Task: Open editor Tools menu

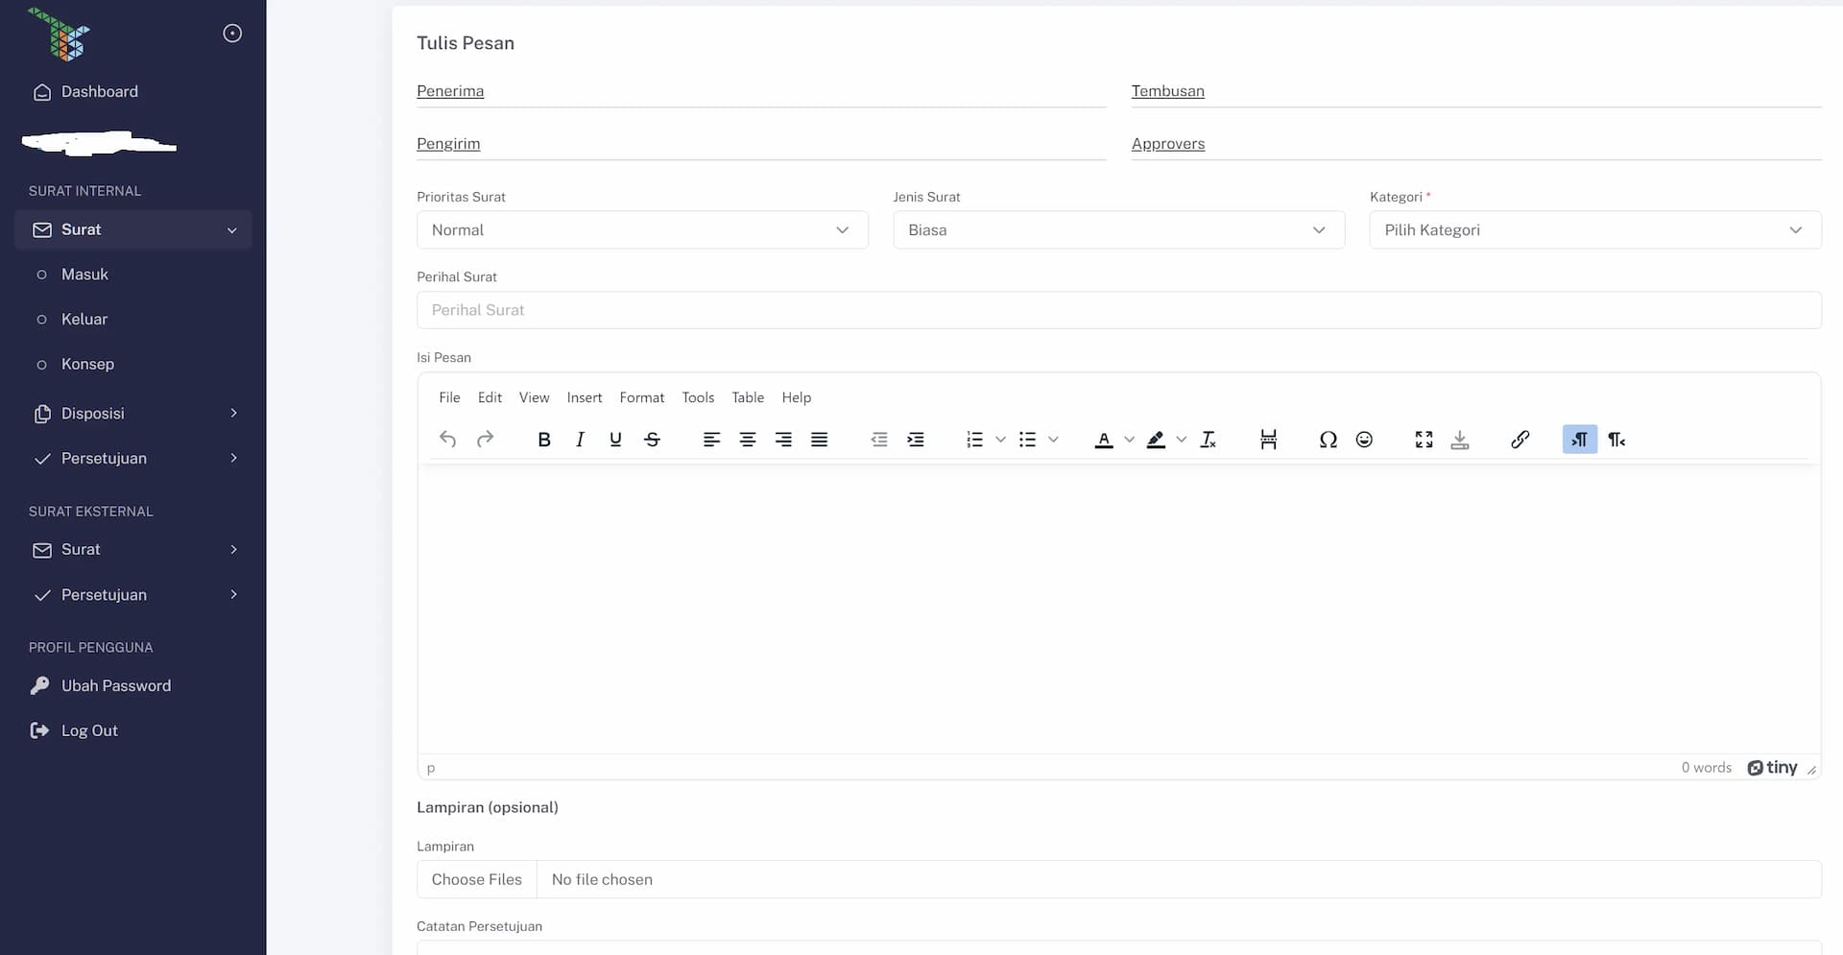Action: (698, 397)
